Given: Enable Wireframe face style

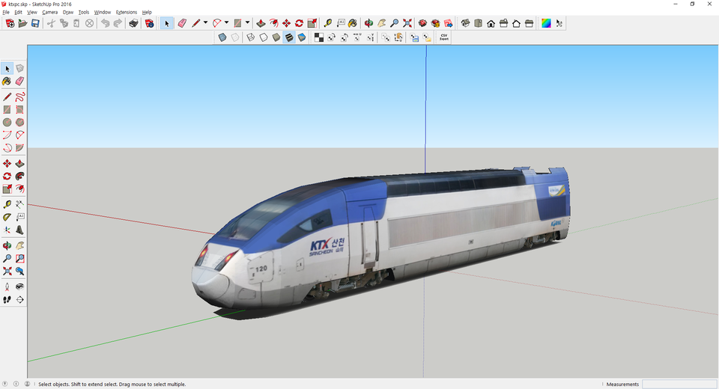Looking at the screenshot, I should 251,37.
